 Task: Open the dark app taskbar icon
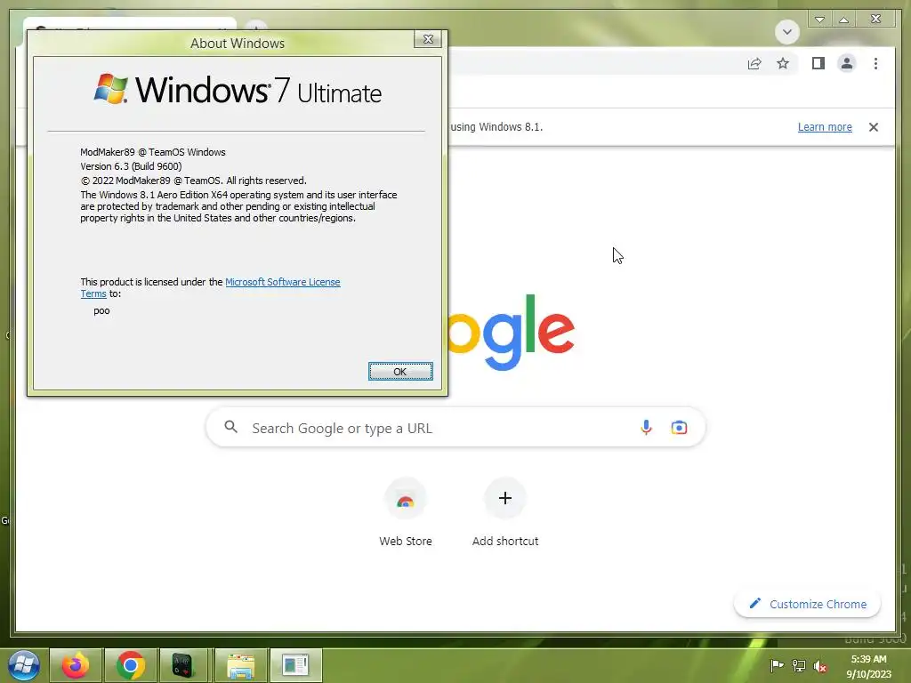click(182, 665)
